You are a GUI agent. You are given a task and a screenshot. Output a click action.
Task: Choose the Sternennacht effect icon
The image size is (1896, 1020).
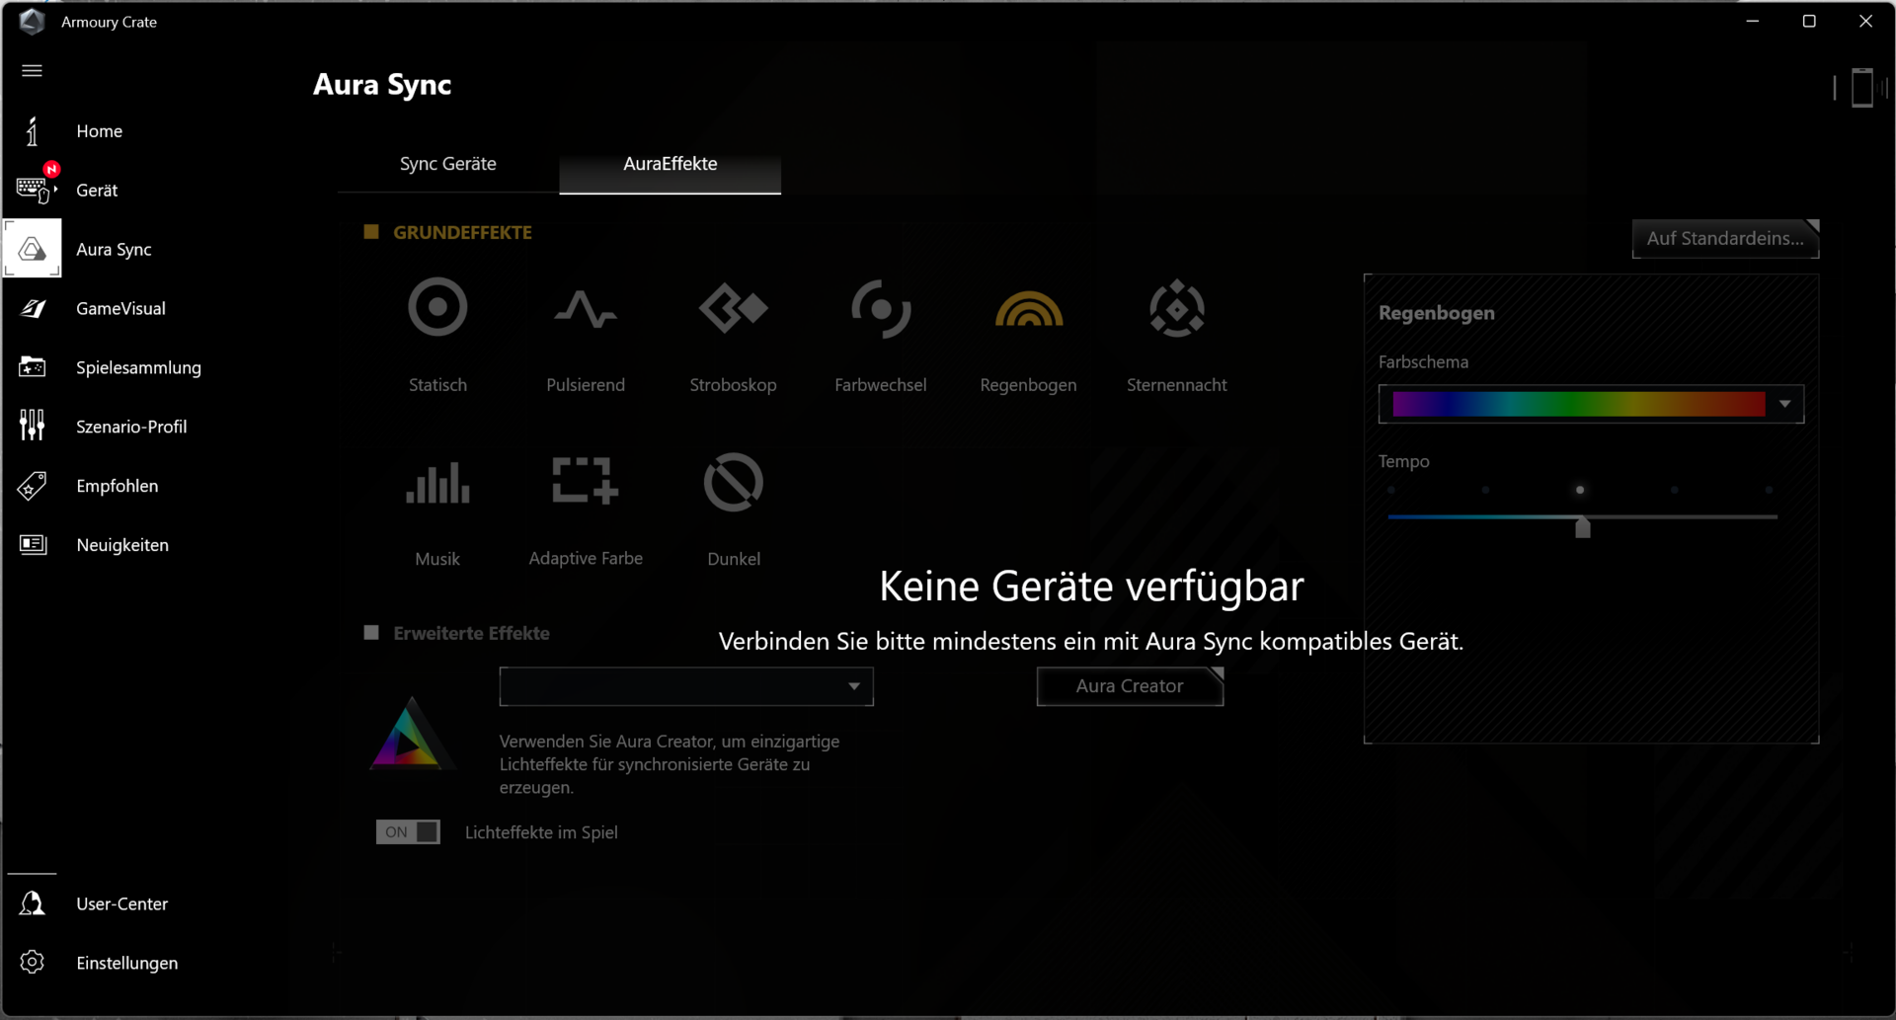1177,308
